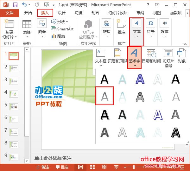Viewport: 190px width, 171px height.
Task: Open the 幻灯片放映 tab
Action: (118, 13)
